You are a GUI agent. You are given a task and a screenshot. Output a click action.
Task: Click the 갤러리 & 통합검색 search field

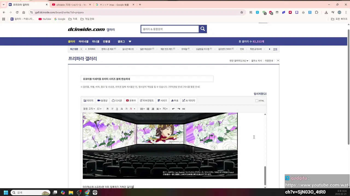tap(170, 29)
